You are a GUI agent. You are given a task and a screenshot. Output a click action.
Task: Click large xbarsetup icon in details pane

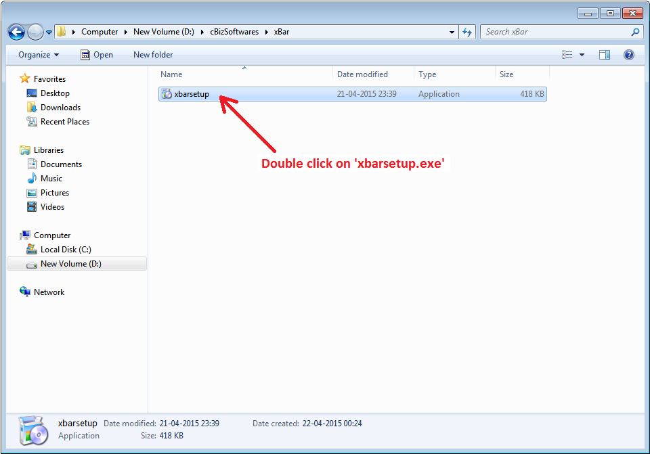pos(33,431)
